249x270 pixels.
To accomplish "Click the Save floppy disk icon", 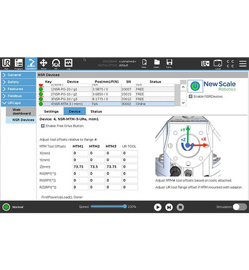I will (169, 63).
